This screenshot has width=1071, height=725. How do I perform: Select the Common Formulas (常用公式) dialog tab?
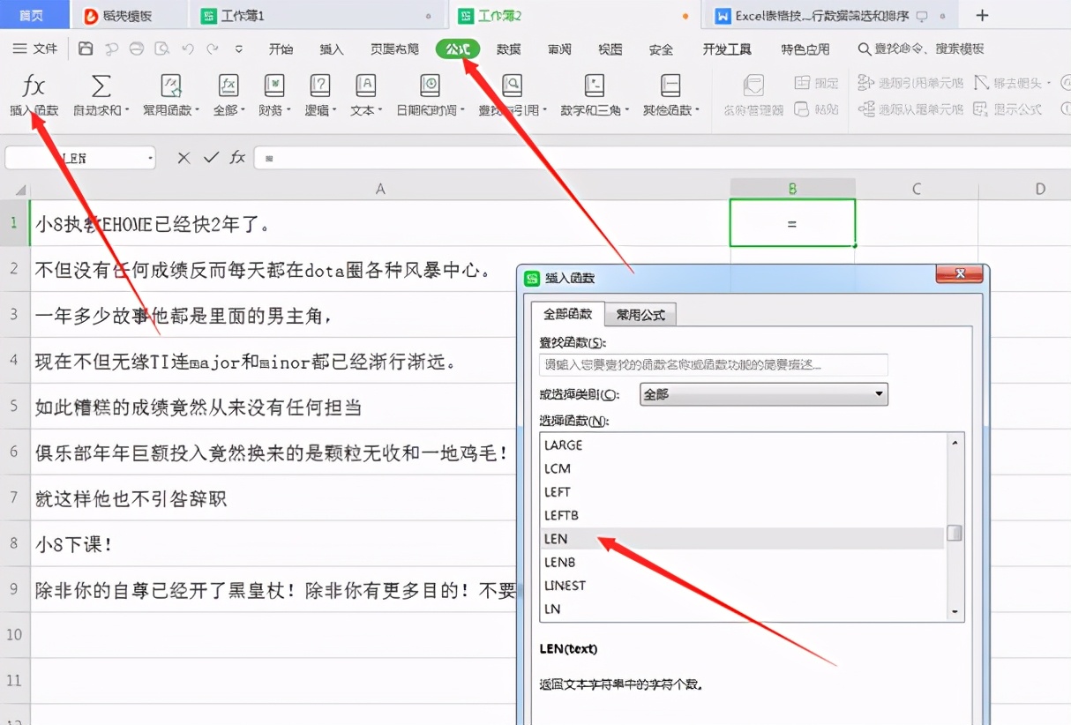pos(640,315)
